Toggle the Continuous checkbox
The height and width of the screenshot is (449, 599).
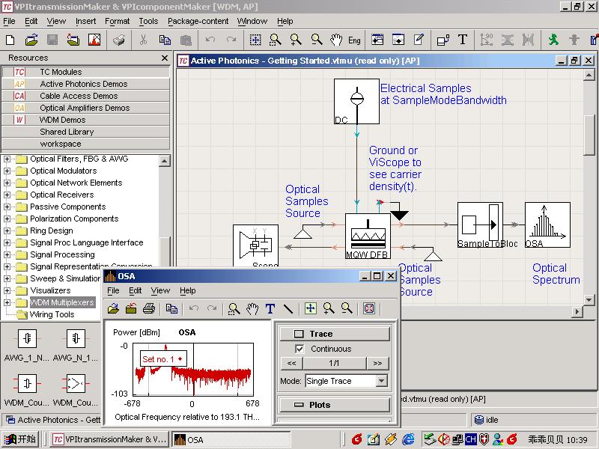pos(300,349)
